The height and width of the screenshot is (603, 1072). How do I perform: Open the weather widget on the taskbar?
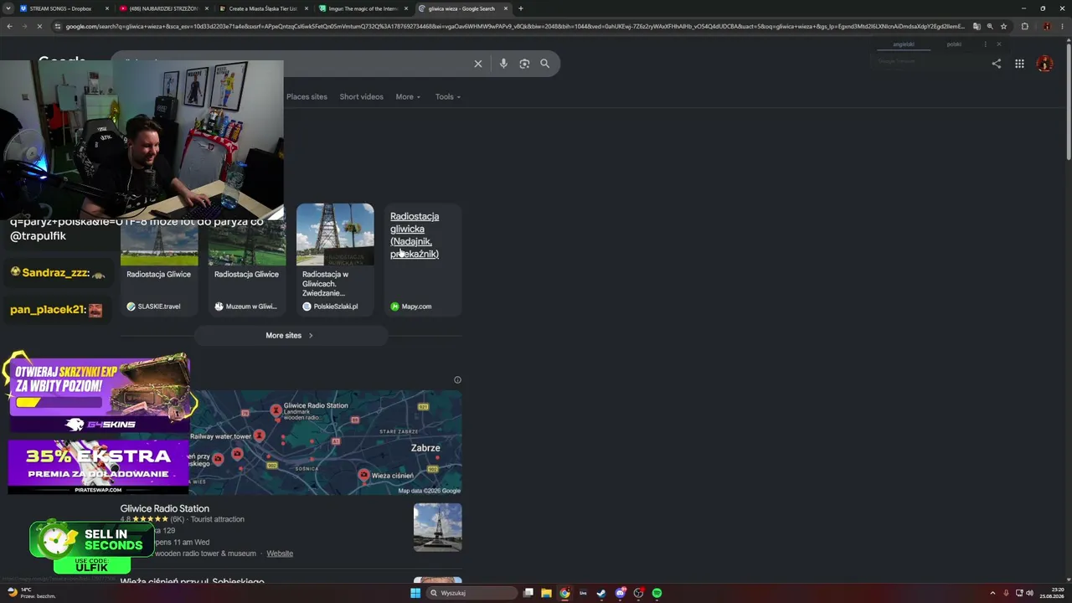pos(32,593)
